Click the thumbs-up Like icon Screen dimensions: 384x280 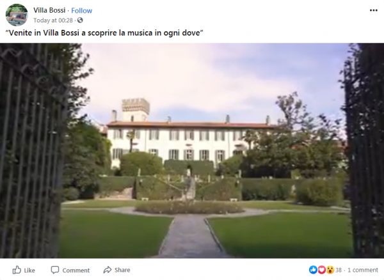coord(17,270)
